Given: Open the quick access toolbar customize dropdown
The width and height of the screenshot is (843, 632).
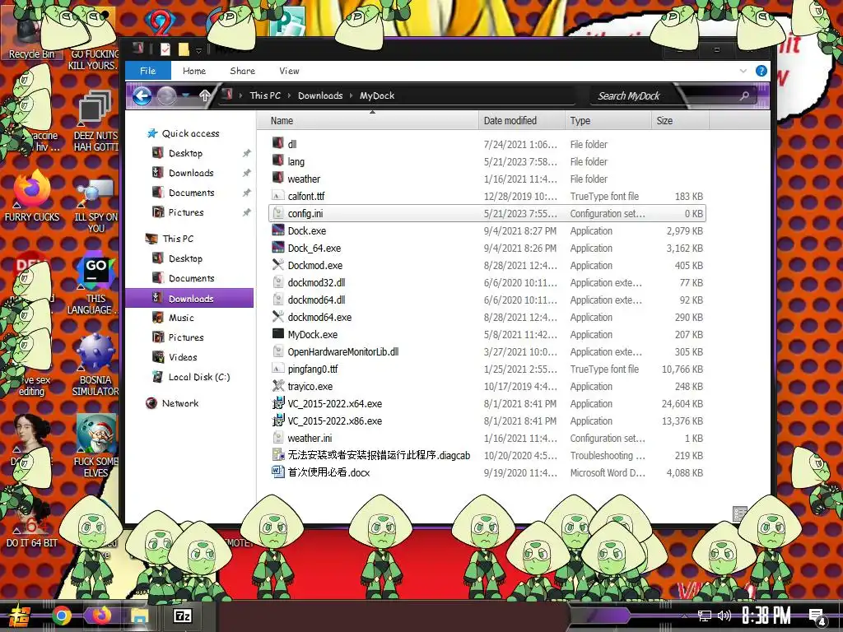Looking at the screenshot, I should (198, 50).
